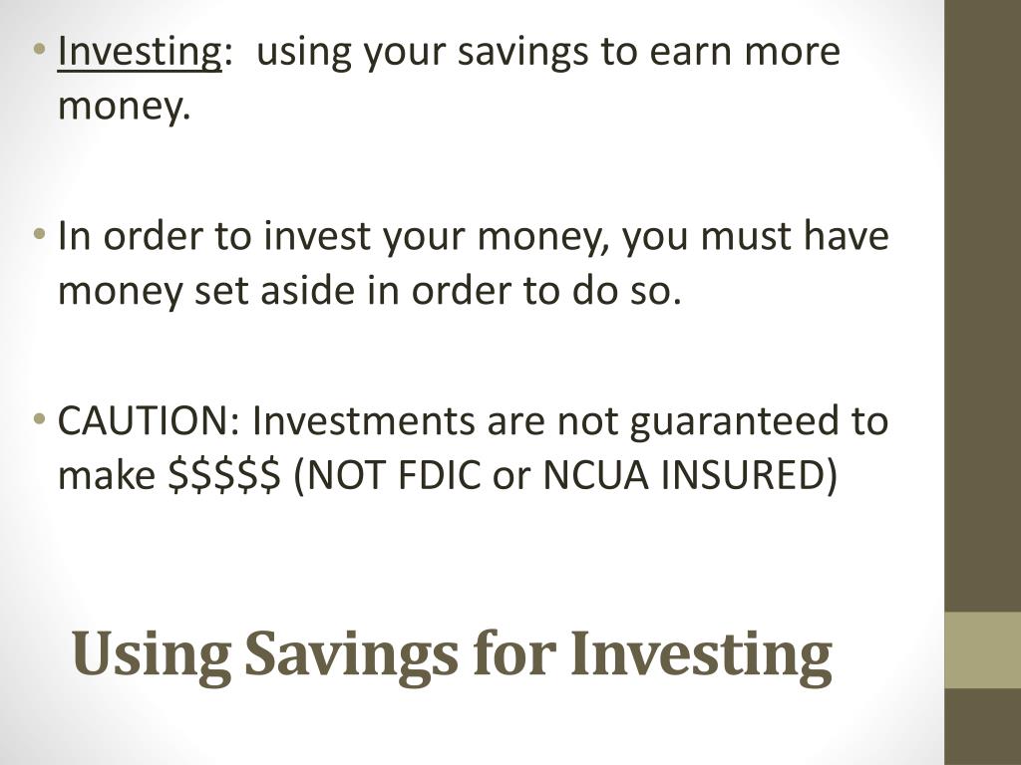This screenshot has width=1021, height=765.
Task: Click the word money. on the second line
Action: click(124, 108)
